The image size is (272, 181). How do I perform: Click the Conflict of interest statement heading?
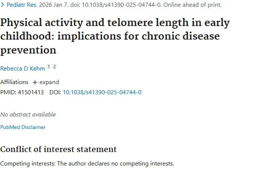click(58, 149)
